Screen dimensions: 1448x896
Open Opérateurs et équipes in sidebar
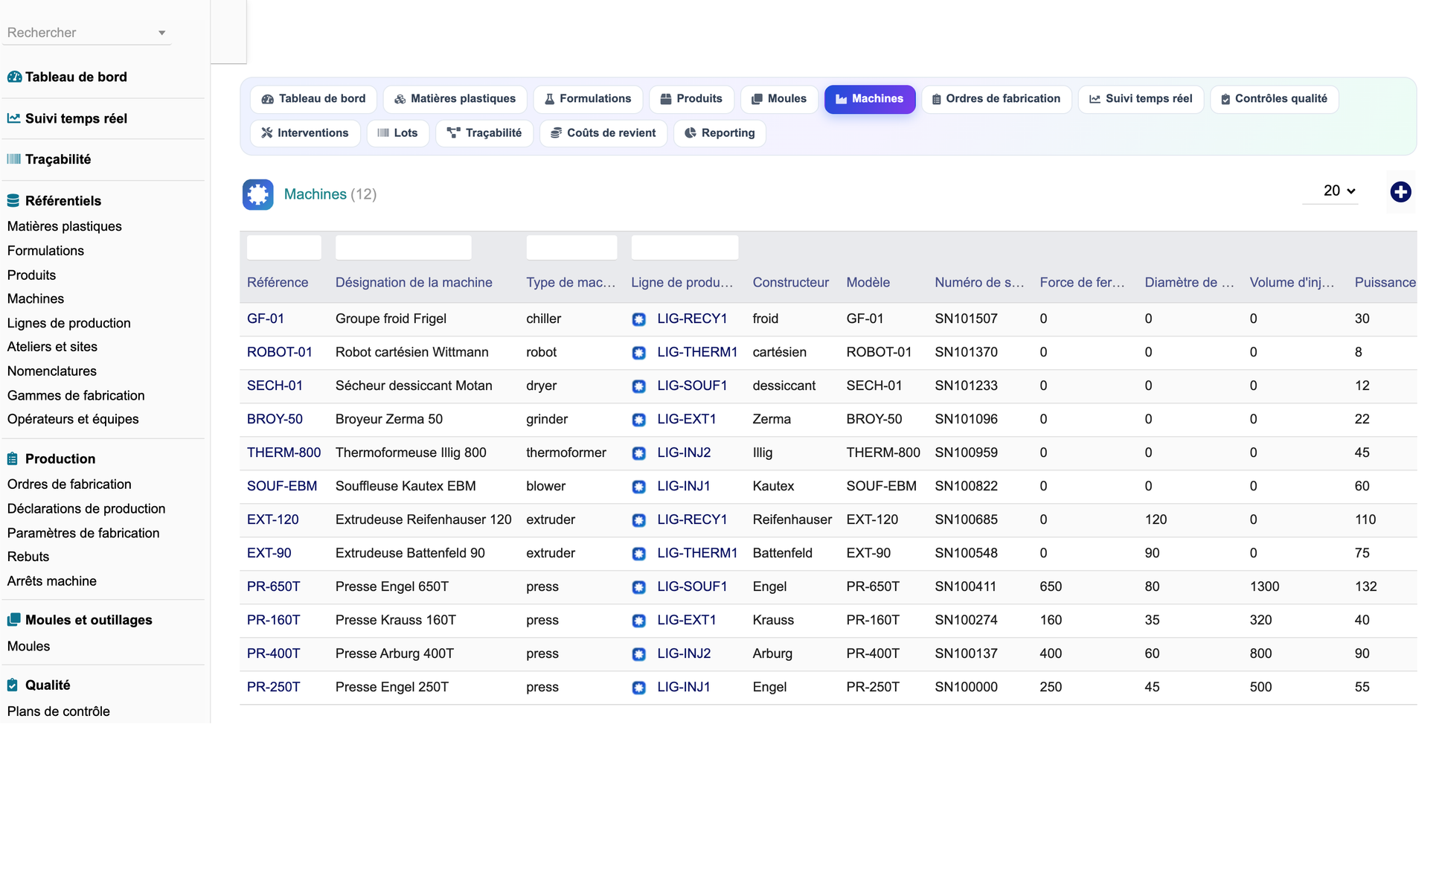point(73,420)
